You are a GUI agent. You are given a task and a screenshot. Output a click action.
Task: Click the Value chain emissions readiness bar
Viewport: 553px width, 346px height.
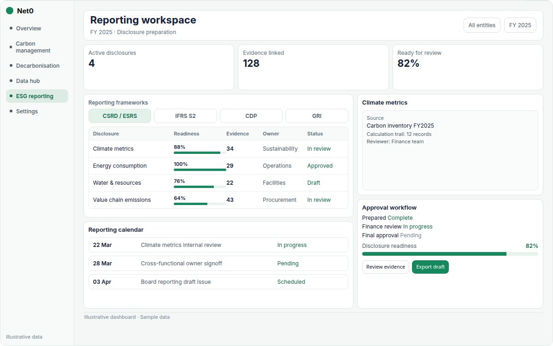tap(200, 204)
